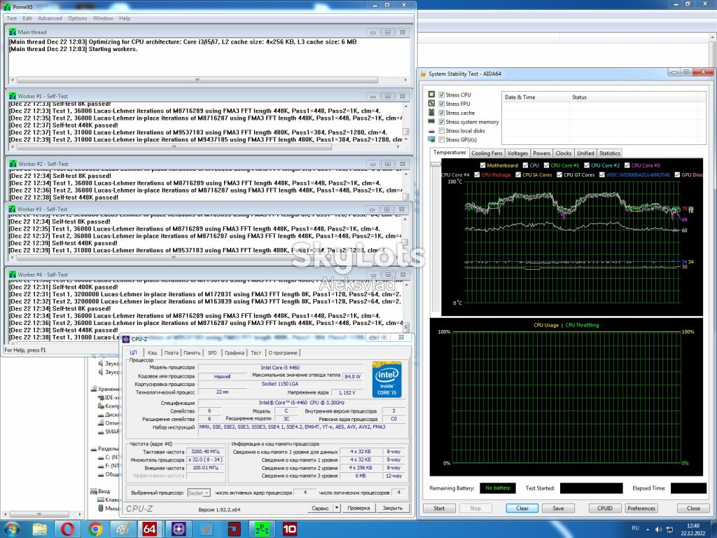
Task: Click the graph scale slider beside Temperatures chart
Action: (x=436, y=164)
